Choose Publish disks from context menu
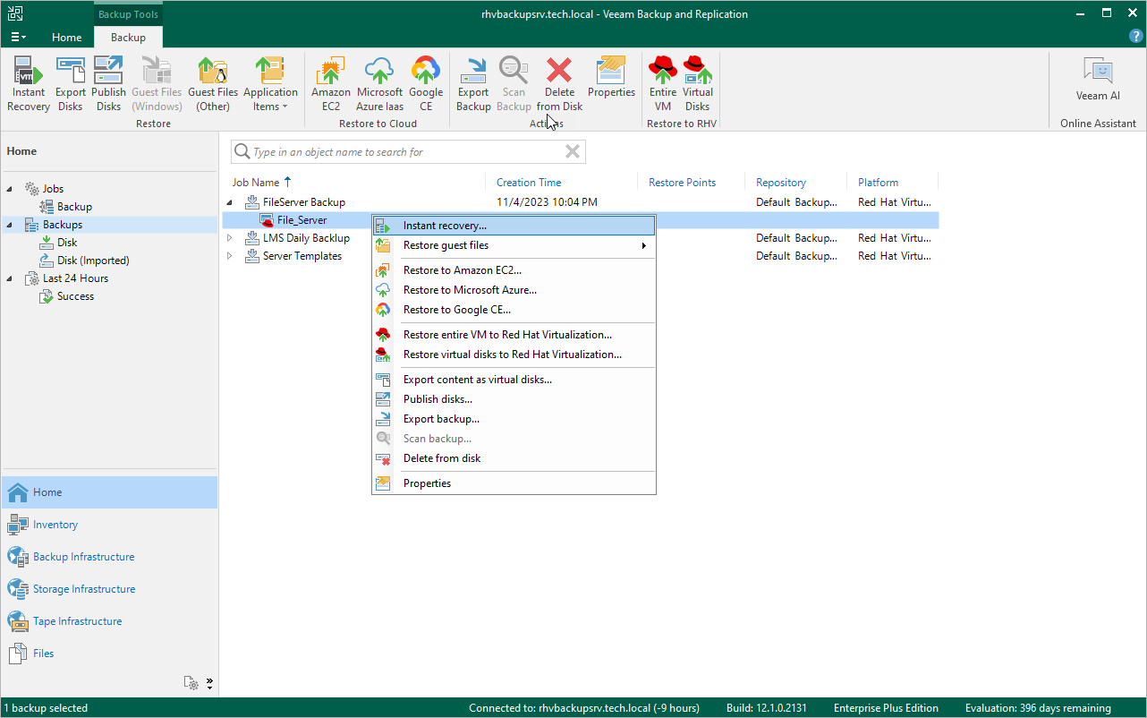Screen dimensions: 1147x718 click(x=514, y=399)
